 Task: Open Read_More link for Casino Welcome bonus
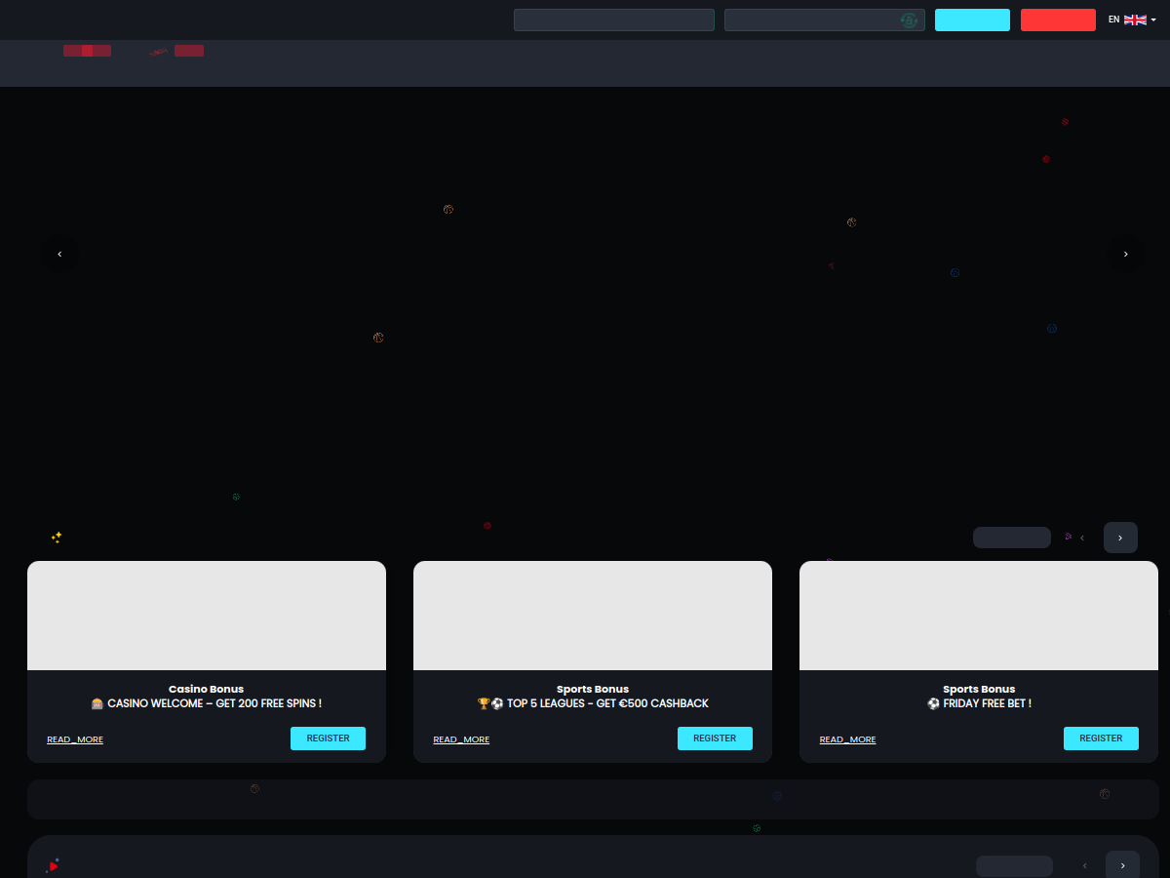tap(75, 739)
